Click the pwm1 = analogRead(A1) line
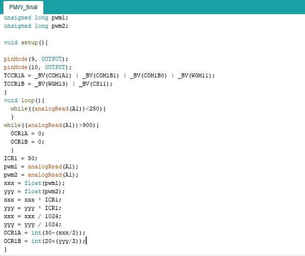This screenshot has height=256, width=305. (x=41, y=166)
